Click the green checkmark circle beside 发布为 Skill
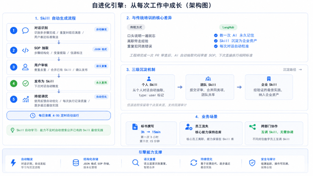This screenshot has height=176, width=313. (25, 83)
